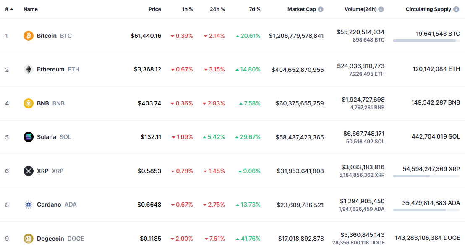This screenshot has width=465, height=252.
Task: Sort table by Name column header
Action: pos(31,9)
